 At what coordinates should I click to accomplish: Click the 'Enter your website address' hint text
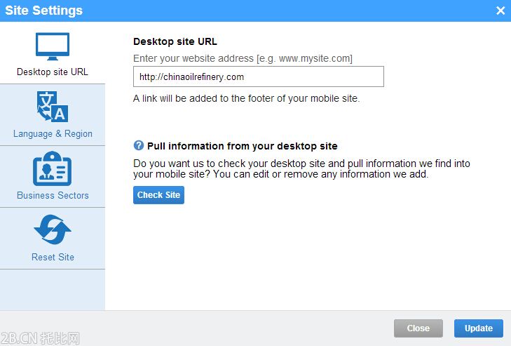(243, 58)
